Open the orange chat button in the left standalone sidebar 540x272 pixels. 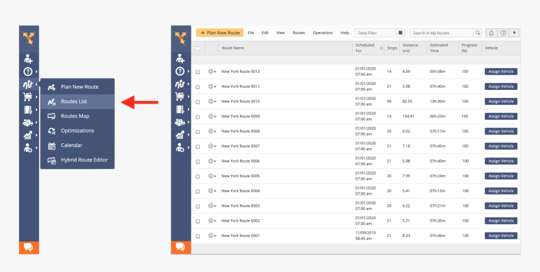point(29,248)
